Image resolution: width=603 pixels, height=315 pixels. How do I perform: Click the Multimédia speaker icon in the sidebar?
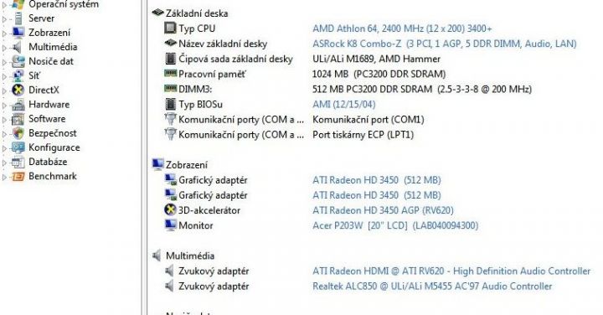[18, 47]
